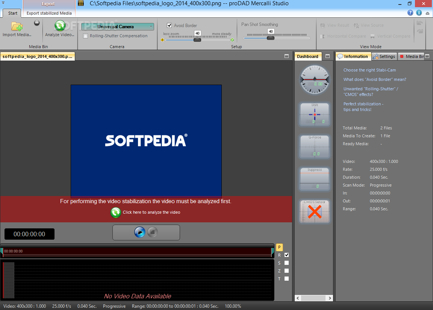
Task: Switch to the Dashboard tab
Action: point(307,56)
